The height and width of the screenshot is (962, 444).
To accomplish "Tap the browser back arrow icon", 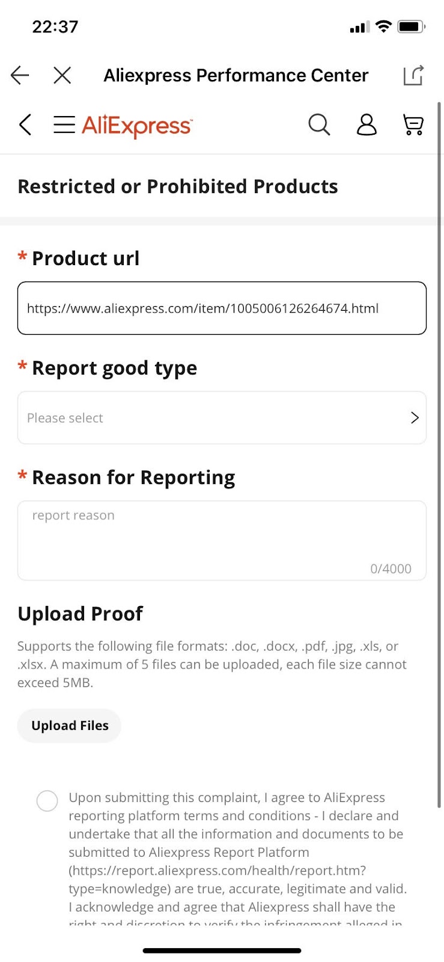I will pyautogui.click(x=20, y=75).
